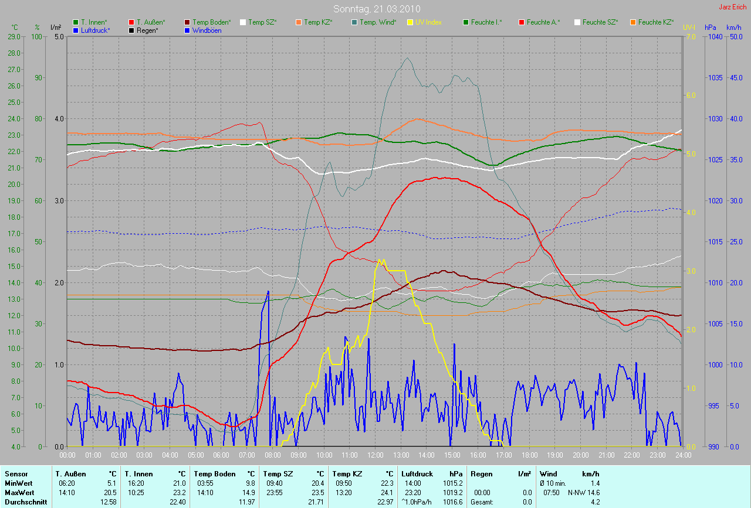Click the Temp KZ maximum value '24.1'
This screenshot has height=508, width=751.
387,493
